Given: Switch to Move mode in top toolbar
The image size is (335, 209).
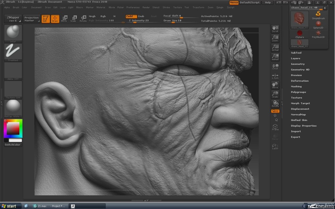Looking at the screenshot, I should coord(64,19).
